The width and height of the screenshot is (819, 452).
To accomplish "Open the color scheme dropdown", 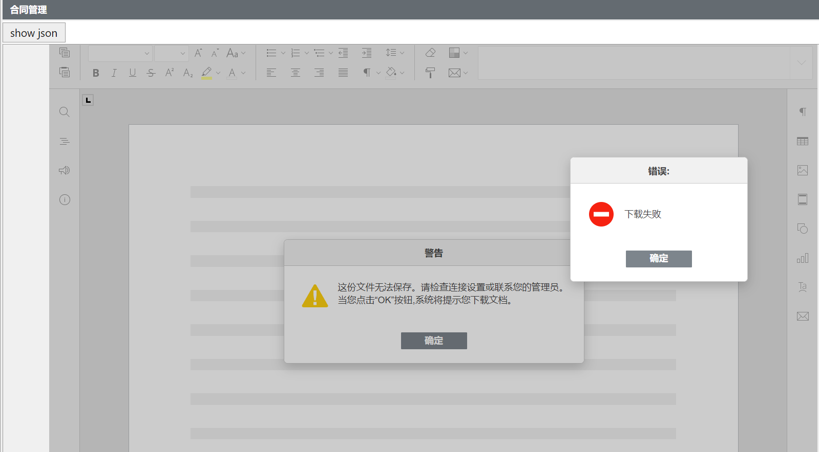I will (x=458, y=53).
